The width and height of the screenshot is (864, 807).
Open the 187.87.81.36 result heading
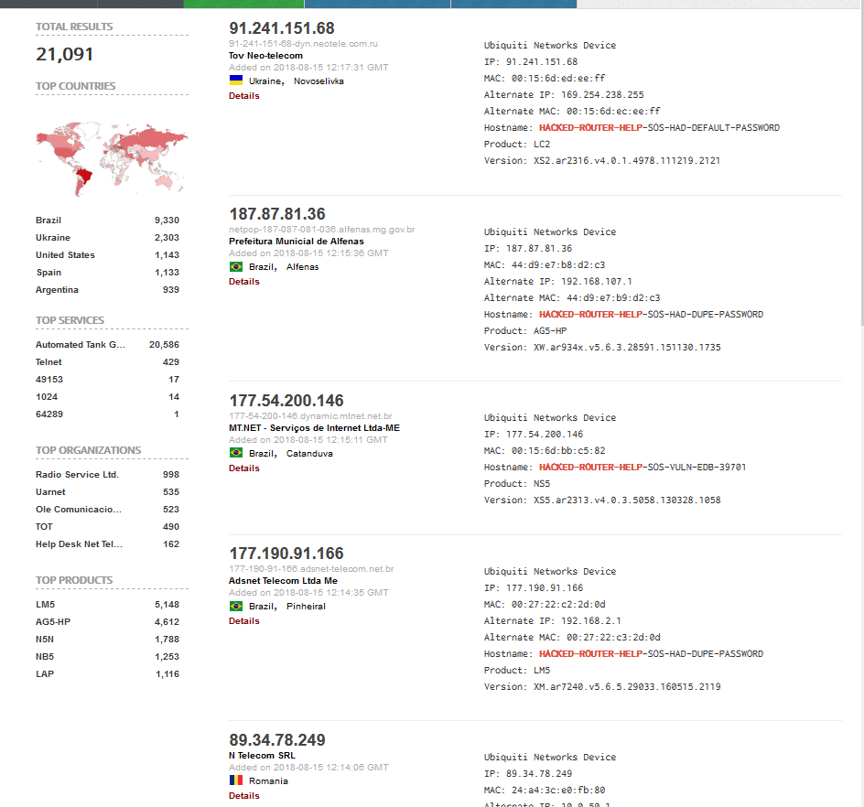277,214
